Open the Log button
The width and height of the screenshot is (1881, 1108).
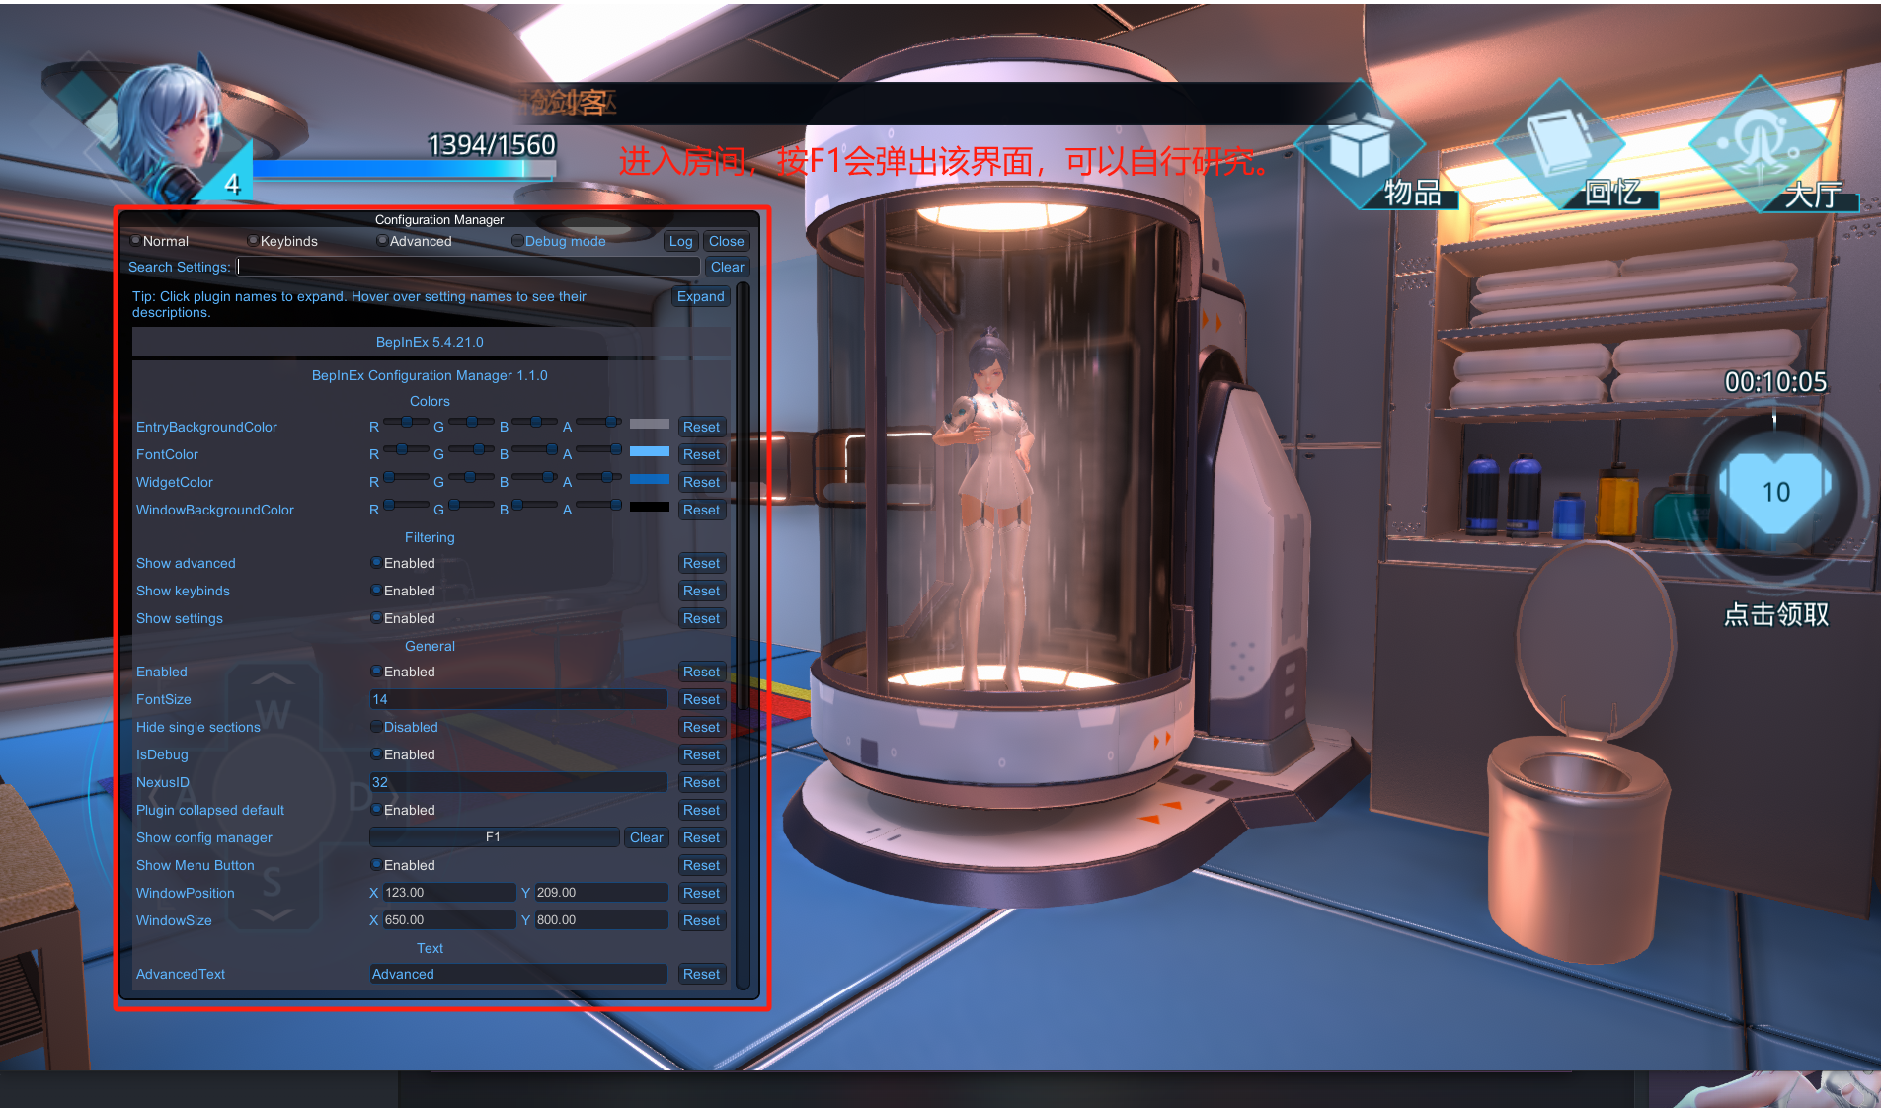pos(680,241)
